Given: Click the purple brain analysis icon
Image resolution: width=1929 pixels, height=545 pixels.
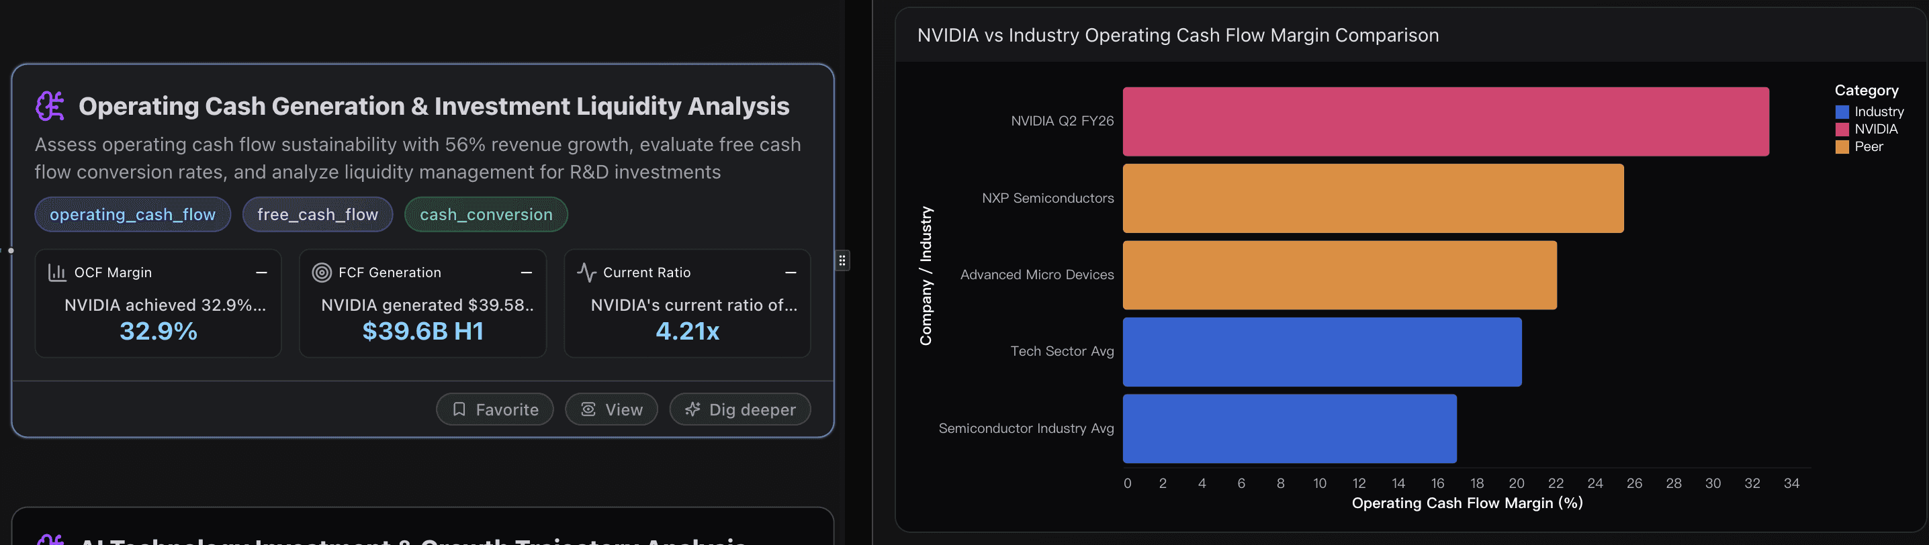Looking at the screenshot, I should click(50, 105).
